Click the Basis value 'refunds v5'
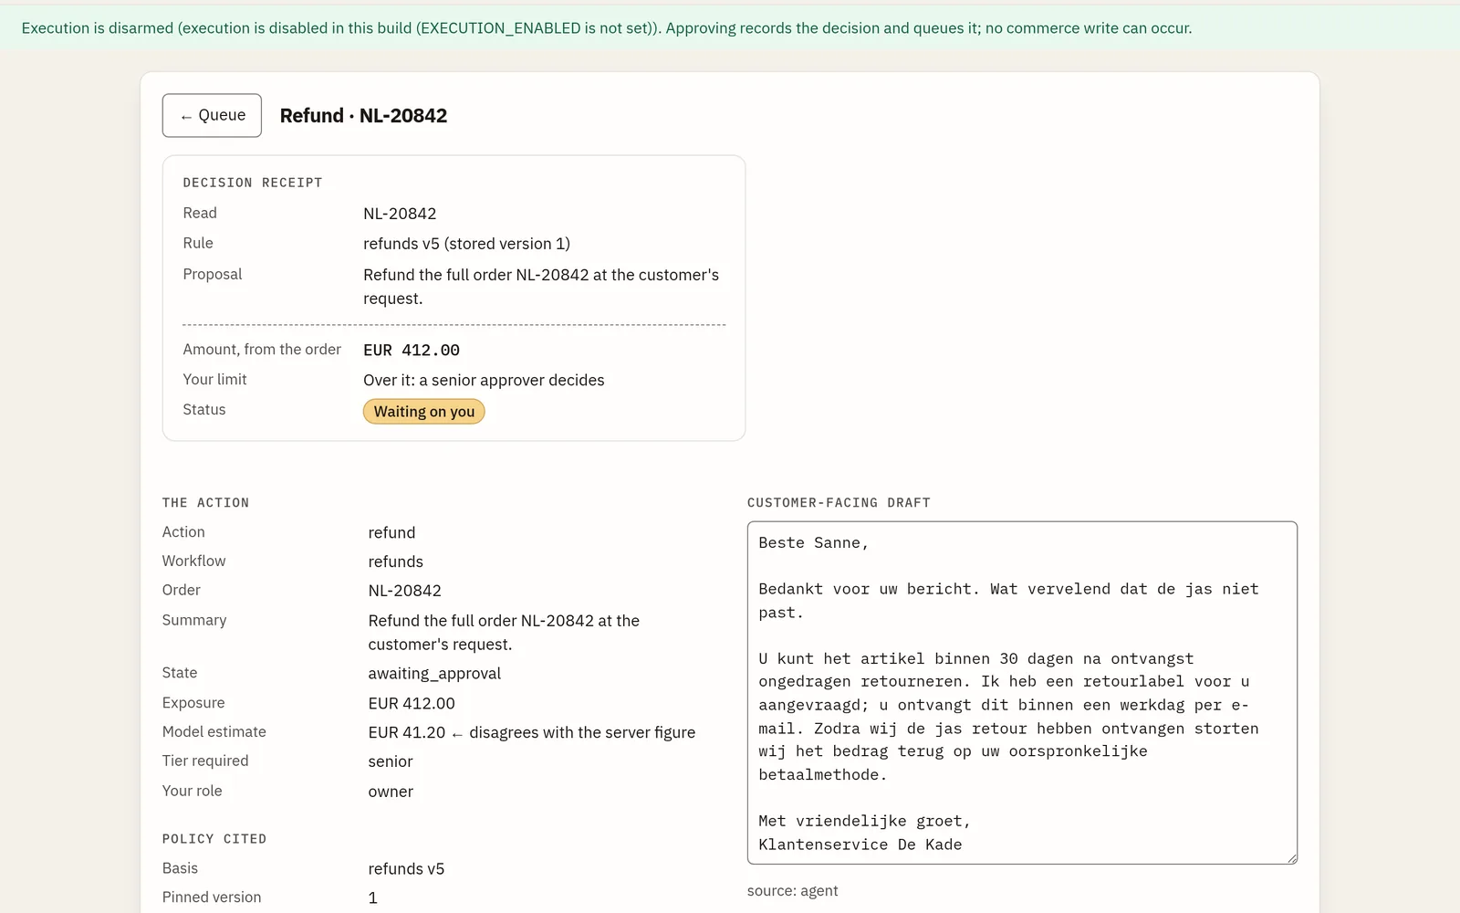The width and height of the screenshot is (1460, 913). 406,869
